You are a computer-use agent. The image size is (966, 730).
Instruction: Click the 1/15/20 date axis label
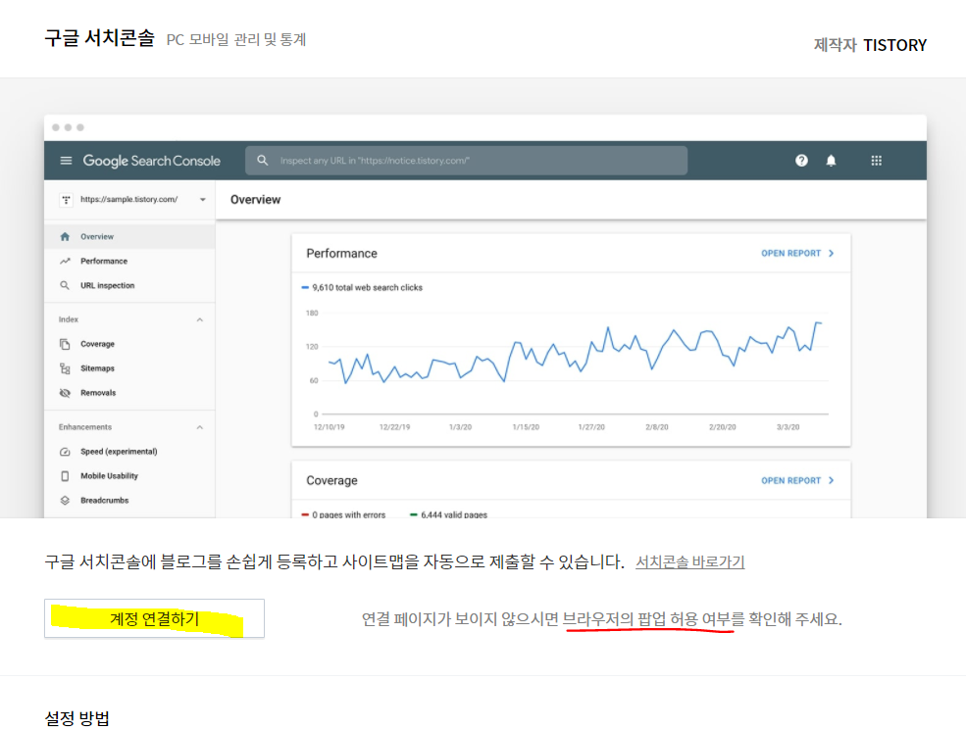click(526, 427)
